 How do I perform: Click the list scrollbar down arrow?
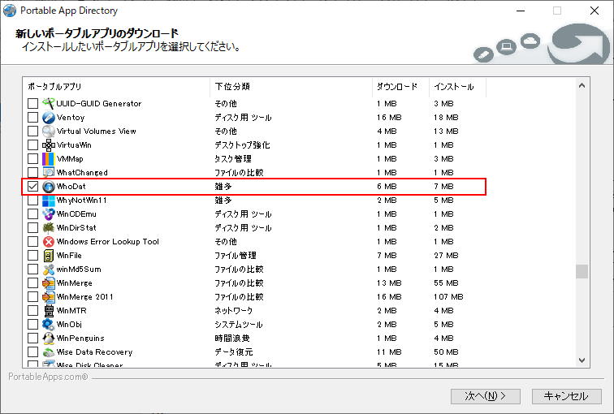point(582,360)
